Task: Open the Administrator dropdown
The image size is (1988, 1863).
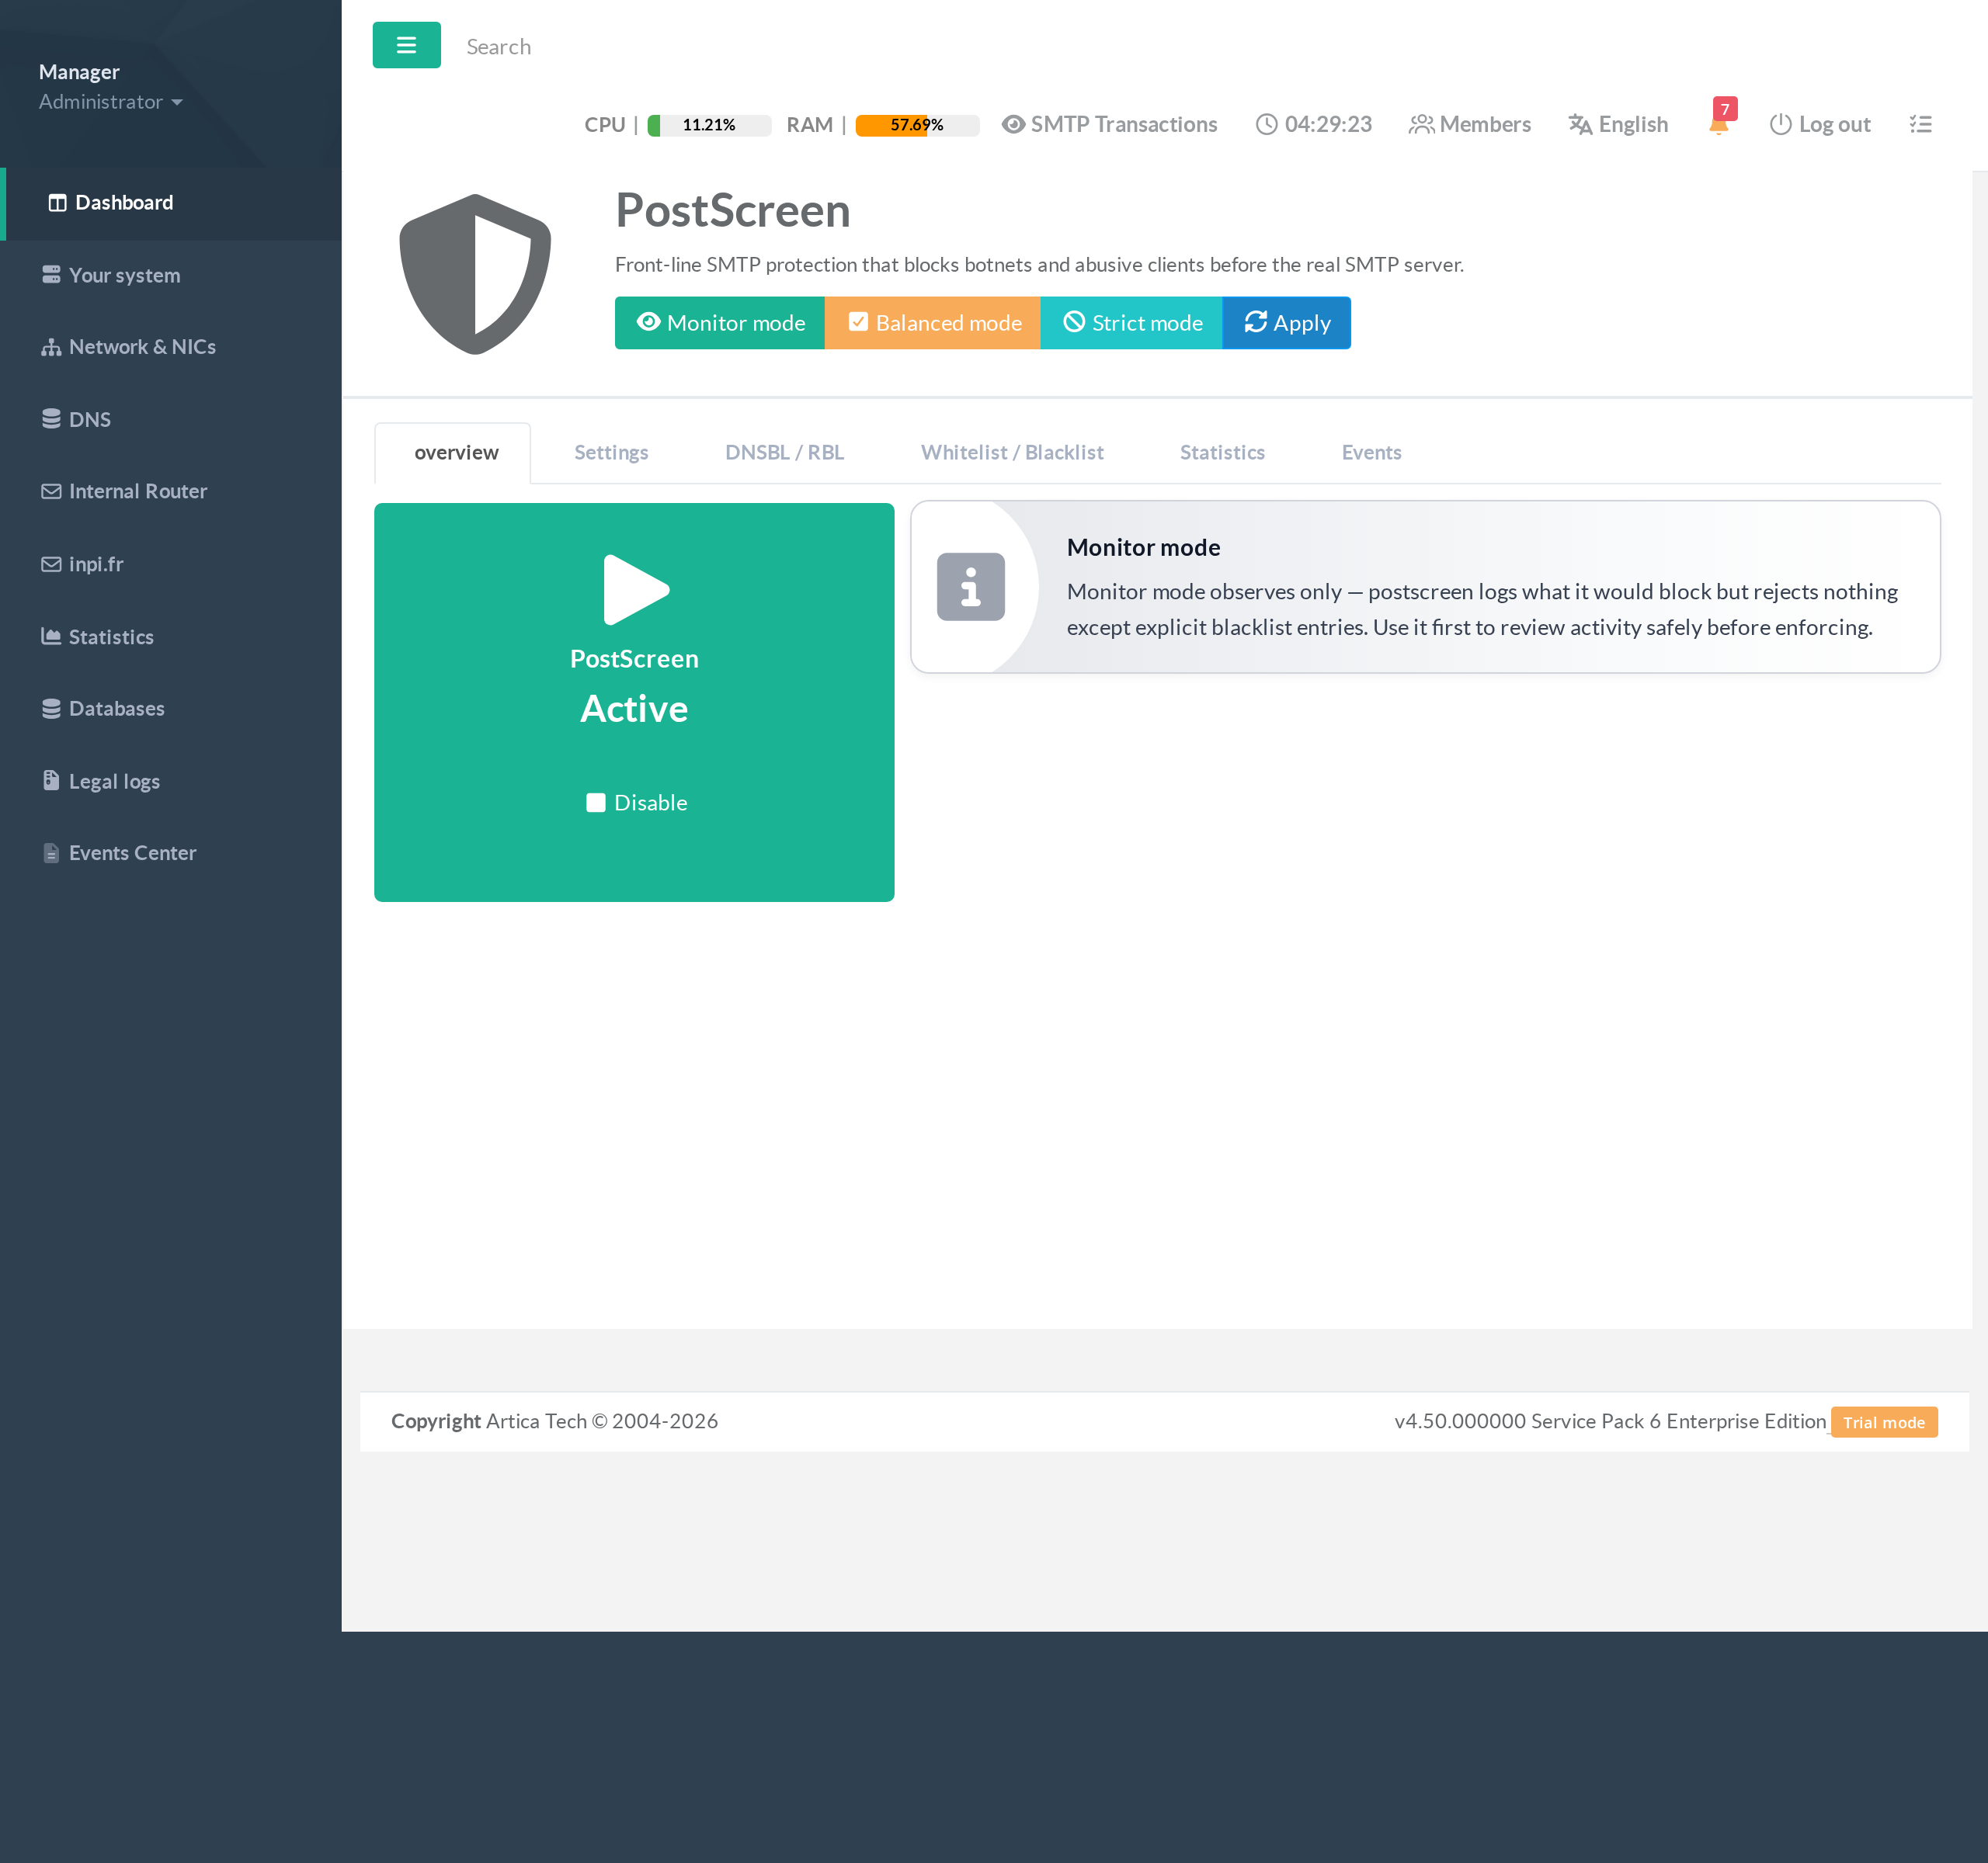Action: pos(110,102)
